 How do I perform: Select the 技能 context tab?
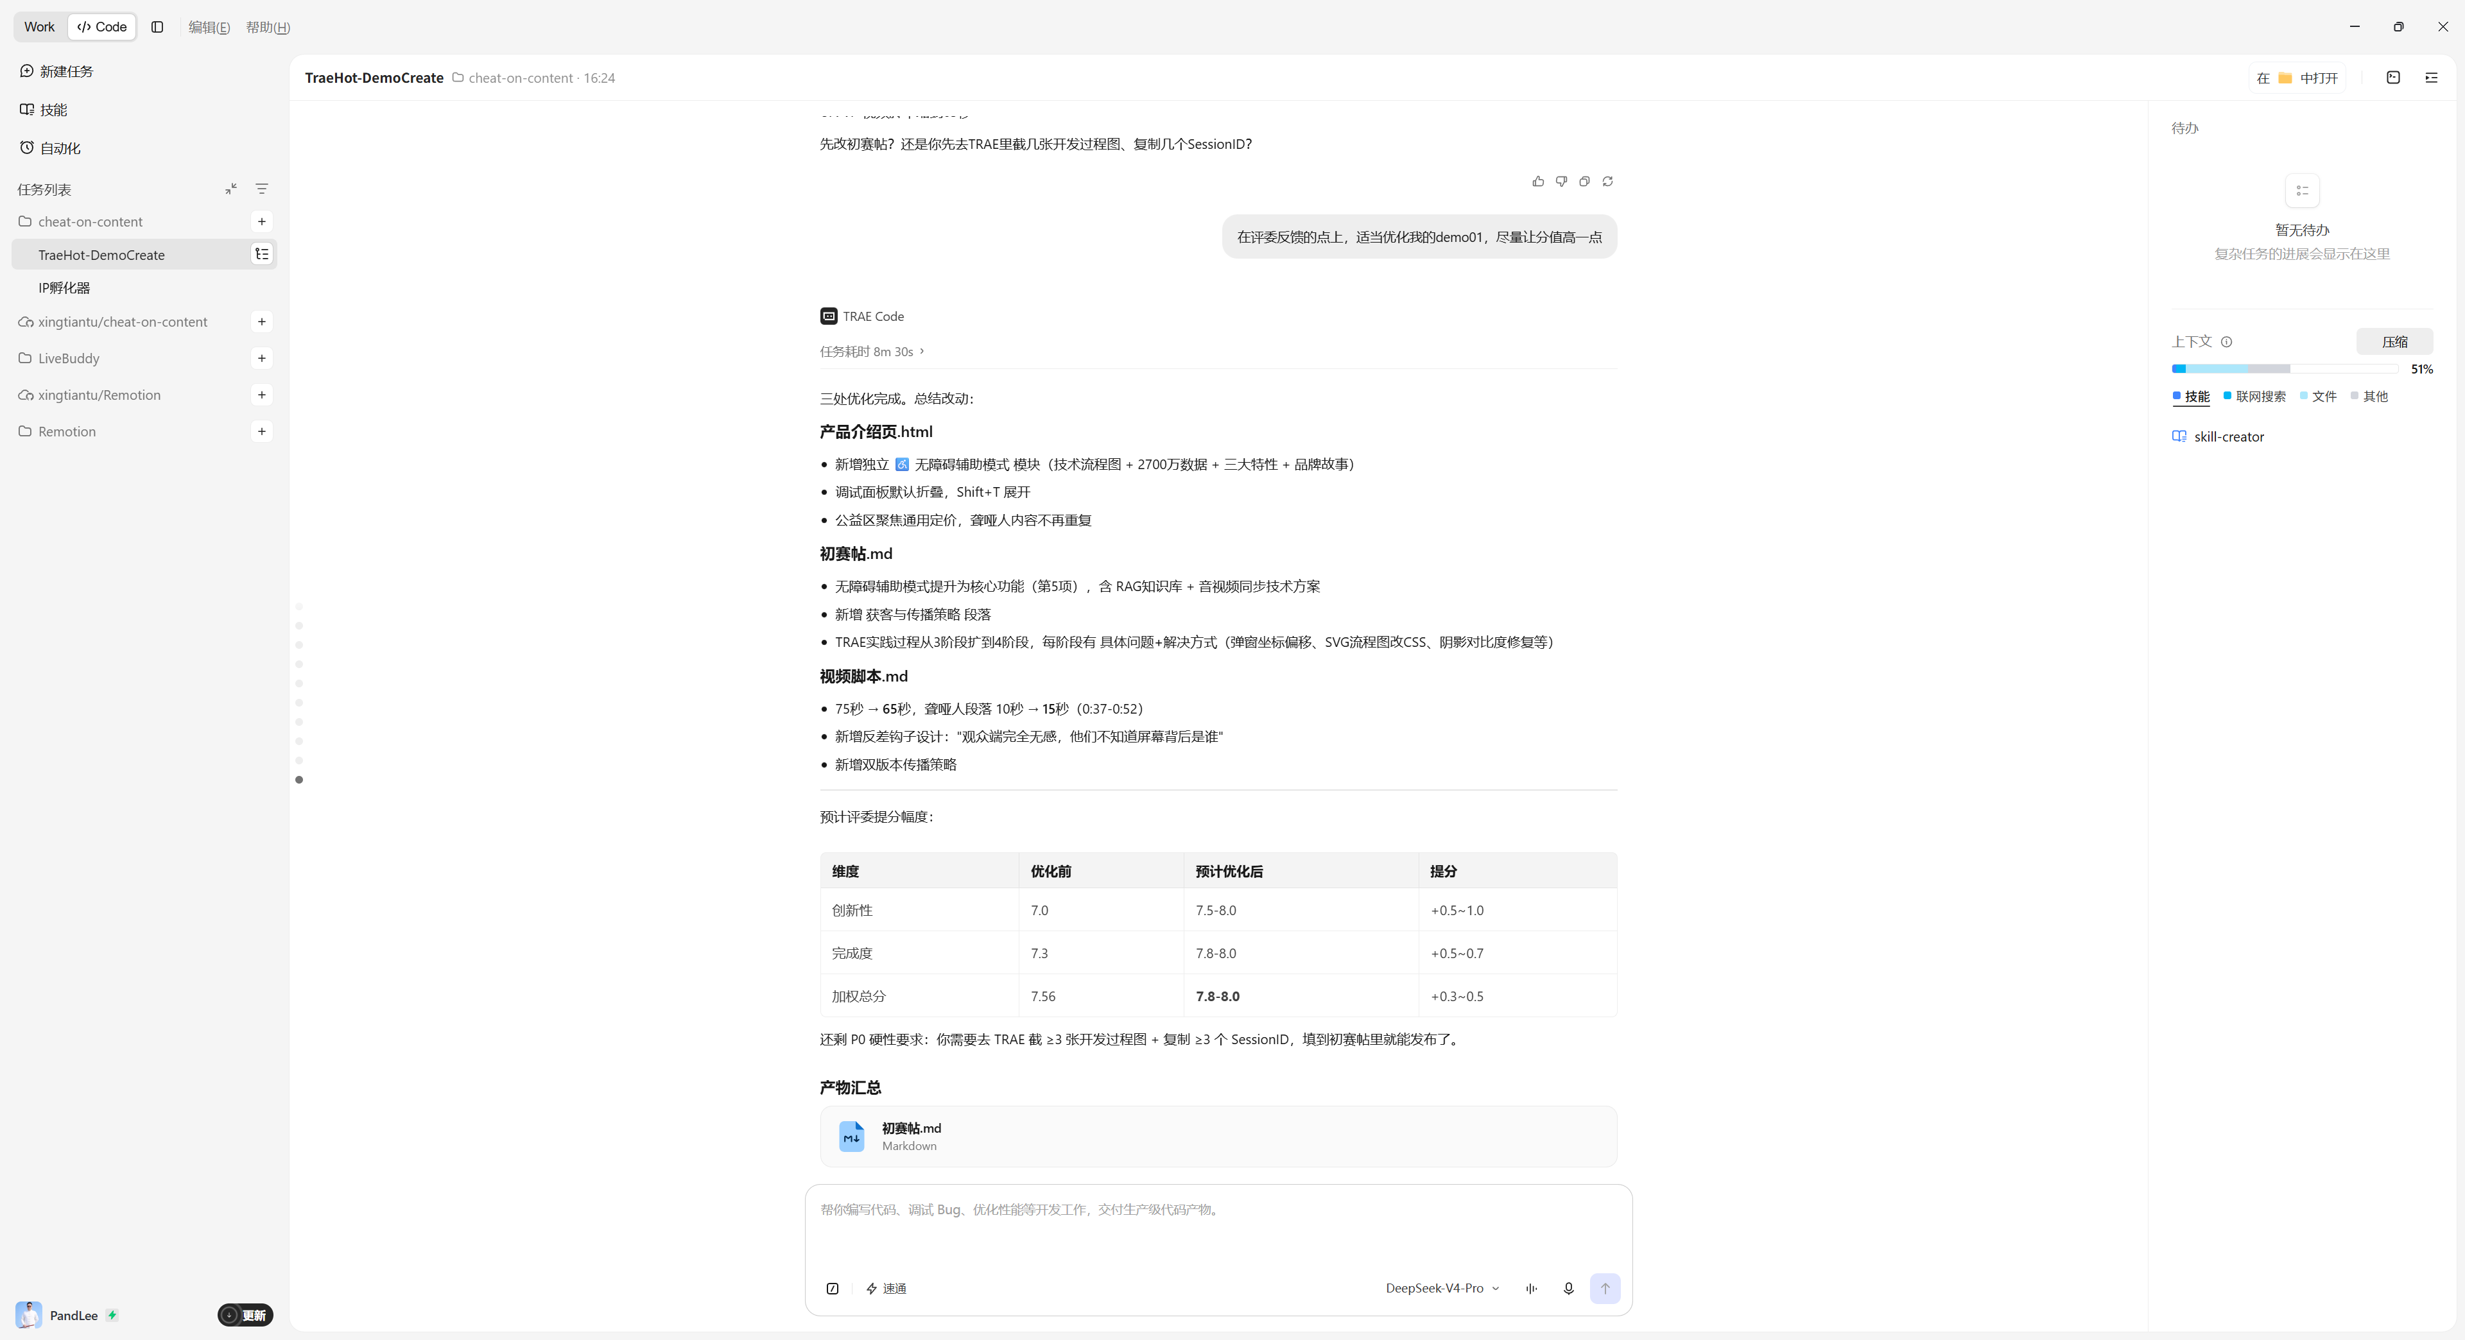pos(2192,397)
